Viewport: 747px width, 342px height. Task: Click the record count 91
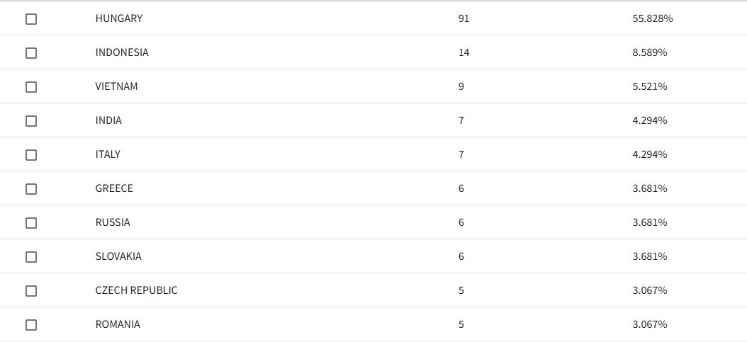click(464, 18)
